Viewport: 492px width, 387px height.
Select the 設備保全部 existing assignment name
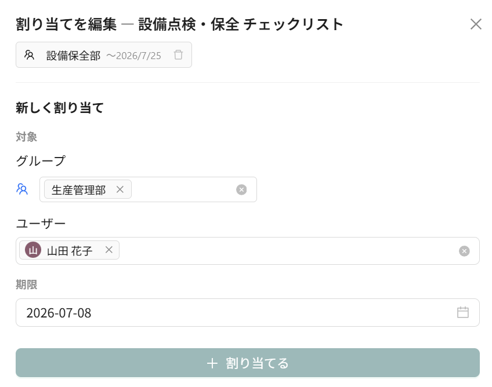(x=74, y=56)
